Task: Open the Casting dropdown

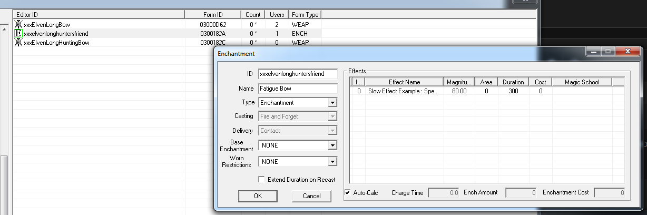Action: [332, 116]
